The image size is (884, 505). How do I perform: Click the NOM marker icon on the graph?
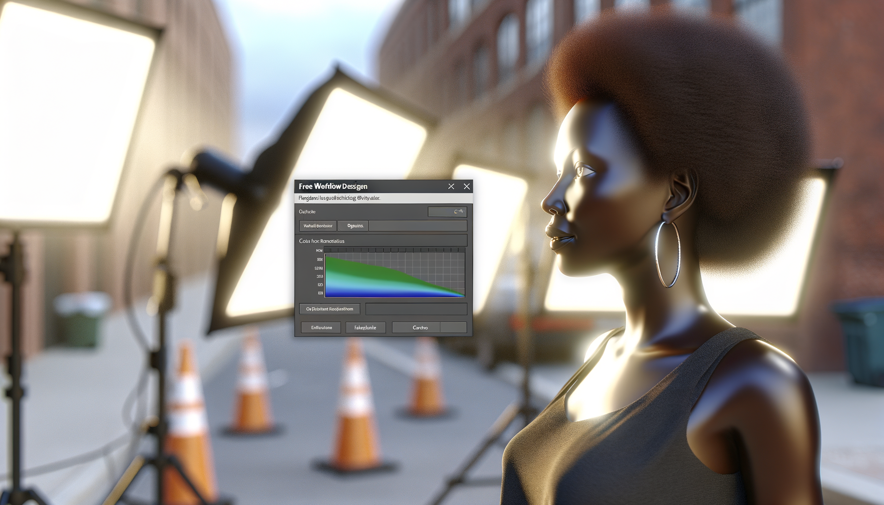coord(319,250)
